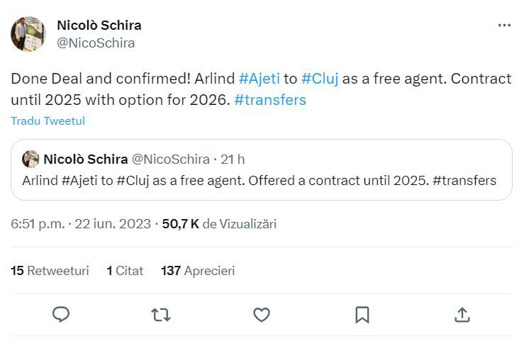Open Nicolò Schira's large profile avatar
Screen dimensions: 524x341
pyautogui.click(x=28, y=34)
